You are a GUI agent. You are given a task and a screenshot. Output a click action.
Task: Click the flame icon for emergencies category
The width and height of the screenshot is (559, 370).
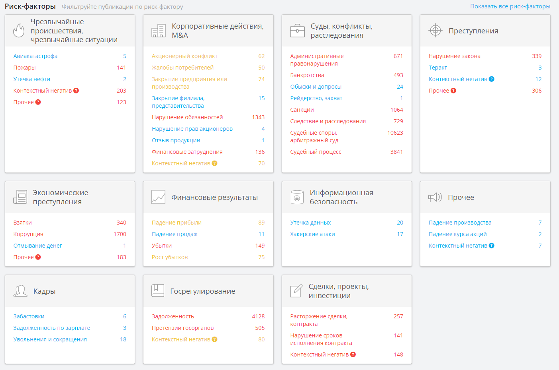pos(19,31)
